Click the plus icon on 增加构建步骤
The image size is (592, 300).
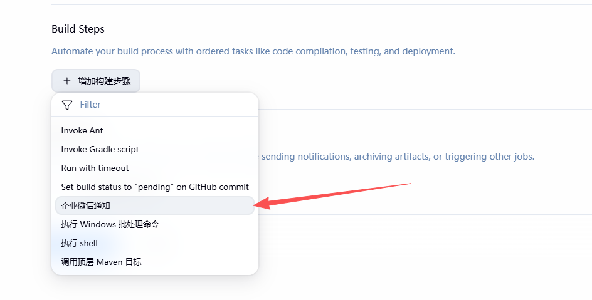tap(67, 81)
